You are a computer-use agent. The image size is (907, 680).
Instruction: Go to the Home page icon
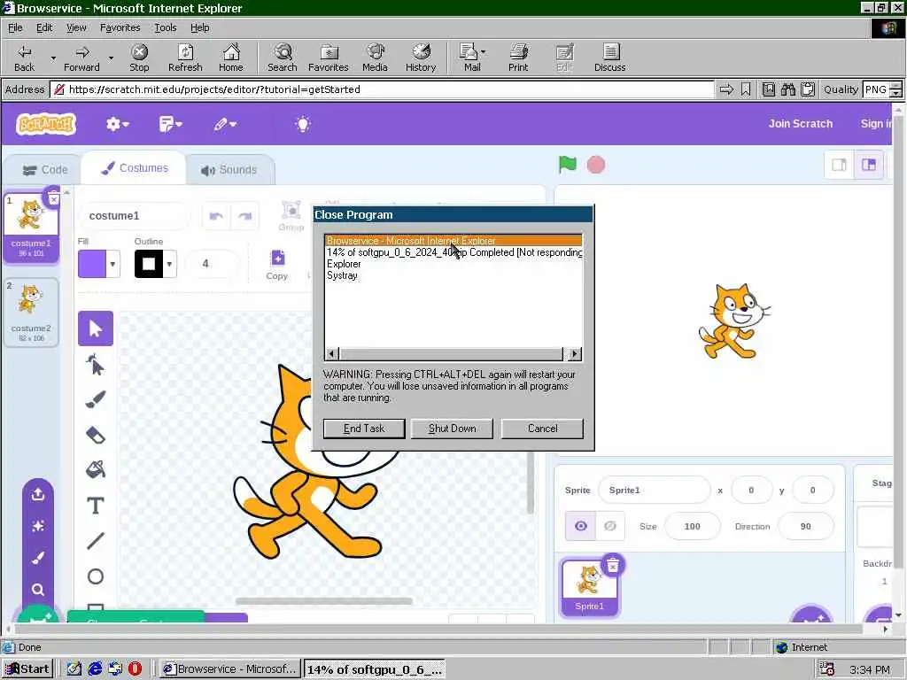[x=231, y=58]
